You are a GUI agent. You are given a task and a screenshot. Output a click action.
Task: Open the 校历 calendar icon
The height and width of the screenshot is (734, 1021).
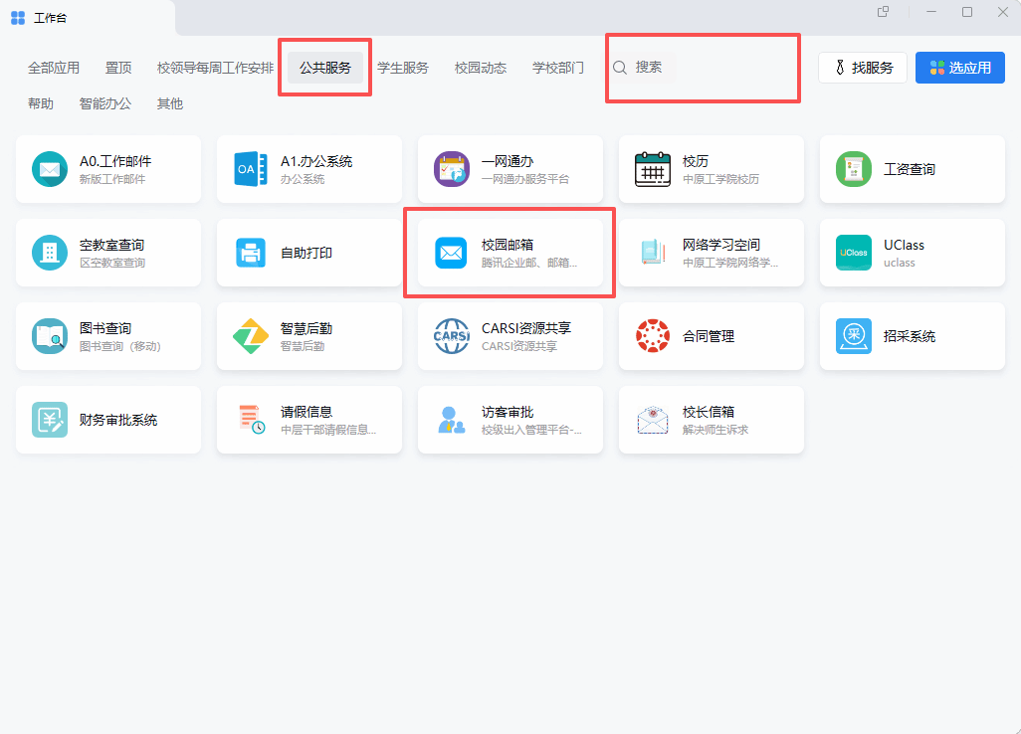click(653, 169)
